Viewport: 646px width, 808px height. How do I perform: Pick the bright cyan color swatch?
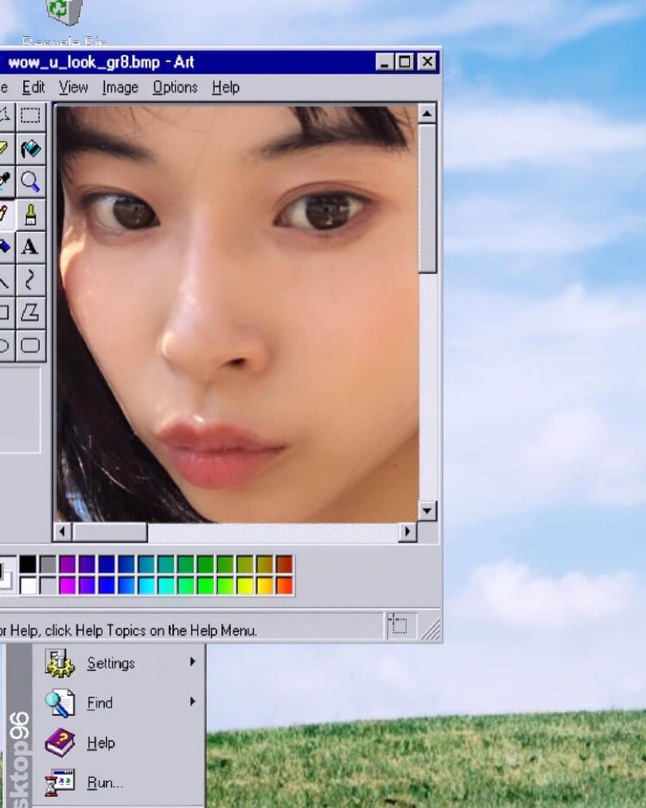click(x=147, y=585)
